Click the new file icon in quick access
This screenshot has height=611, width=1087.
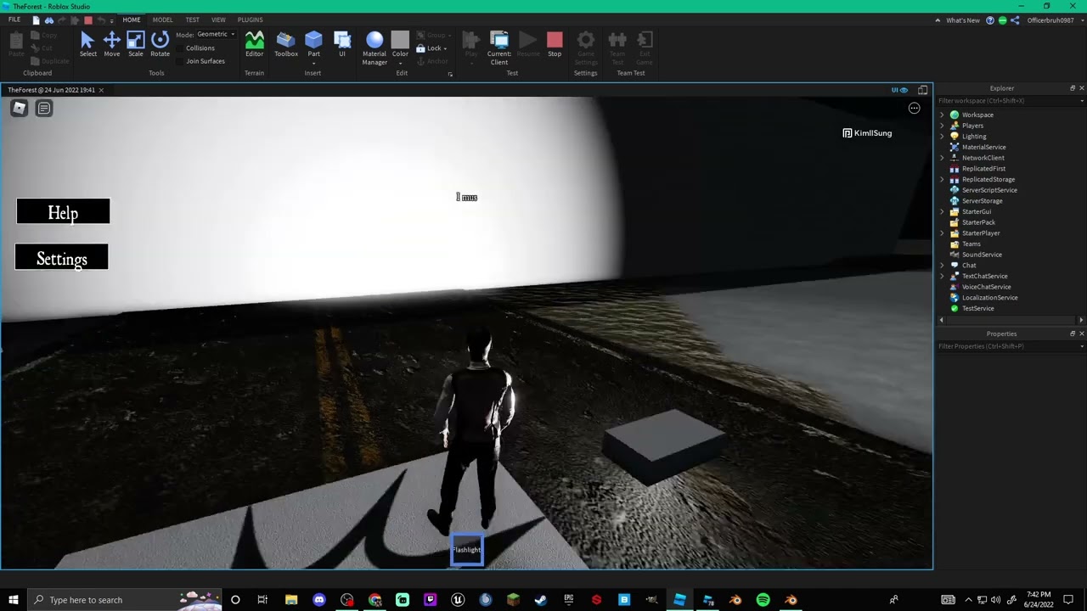(x=35, y=20)
